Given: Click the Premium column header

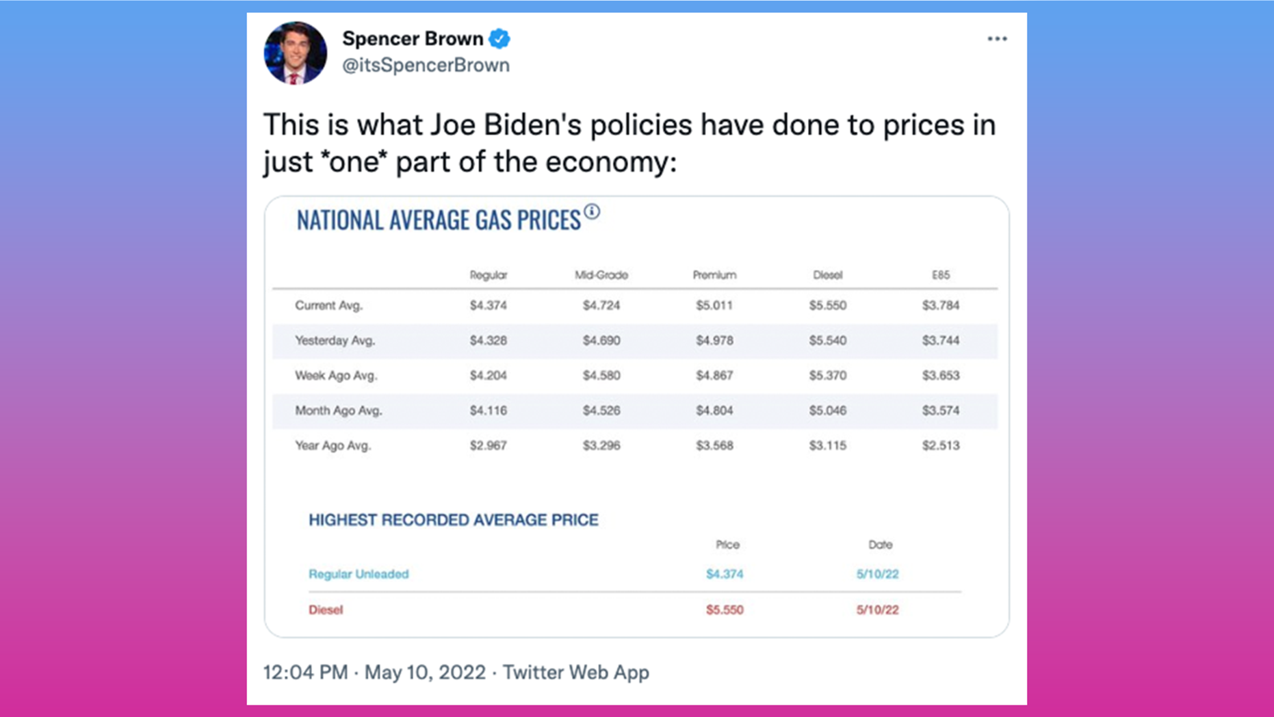Looking at the screenshot, I should (714, 275).
